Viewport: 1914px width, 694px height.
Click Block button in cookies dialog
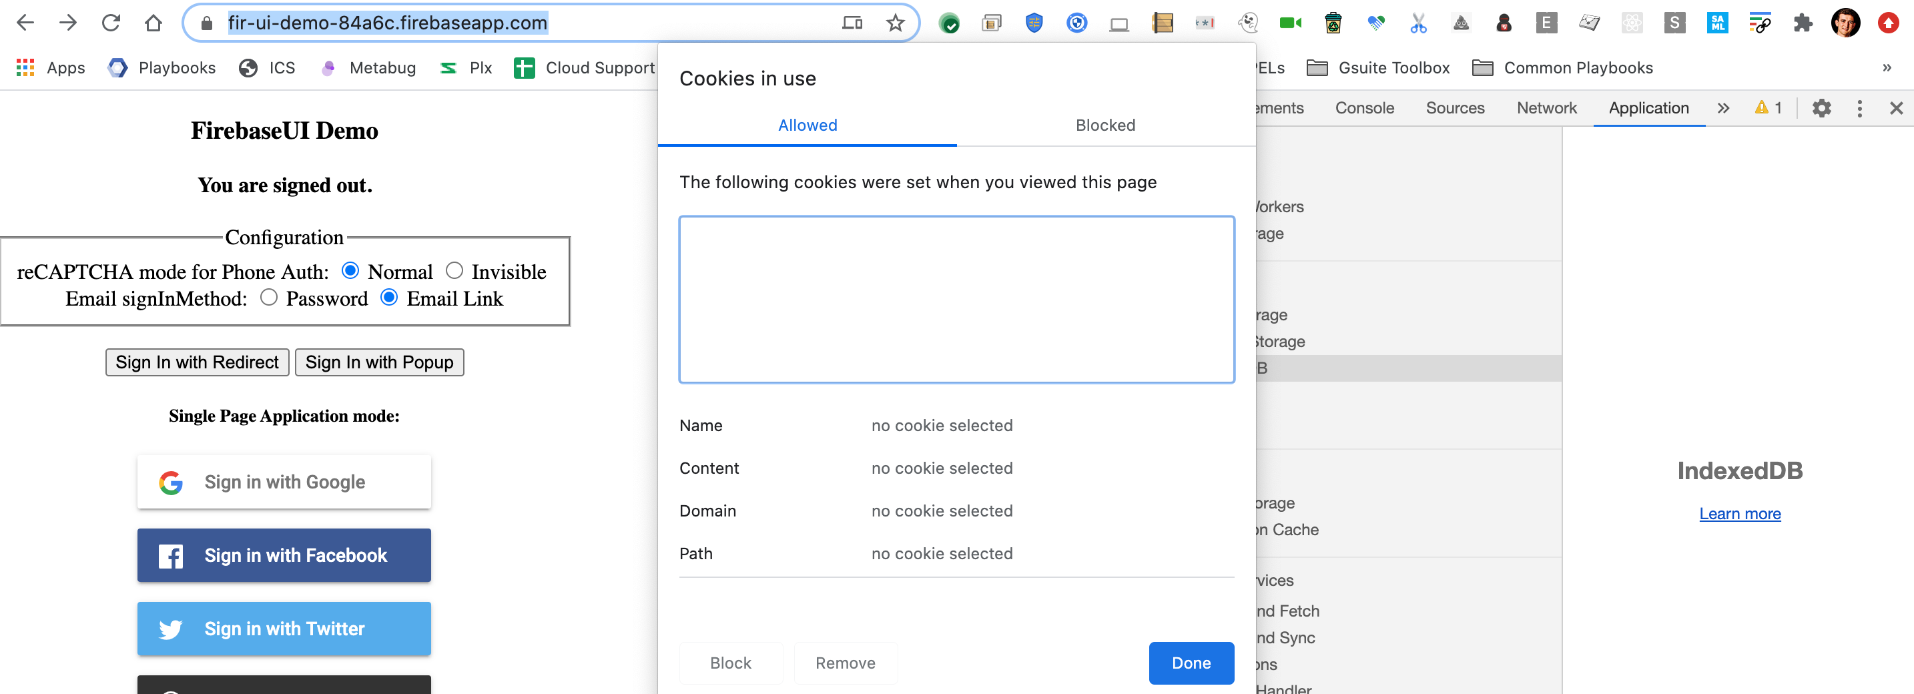click(730, 663)
